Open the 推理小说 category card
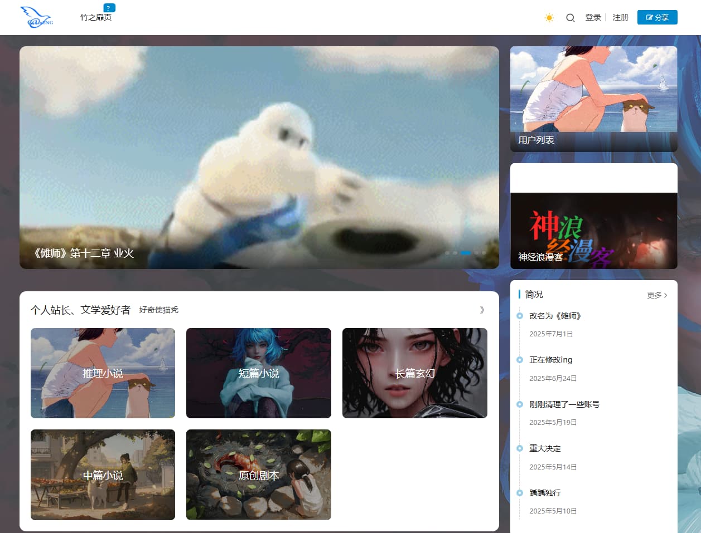The image size is (701, 533). tap(103, 373)
